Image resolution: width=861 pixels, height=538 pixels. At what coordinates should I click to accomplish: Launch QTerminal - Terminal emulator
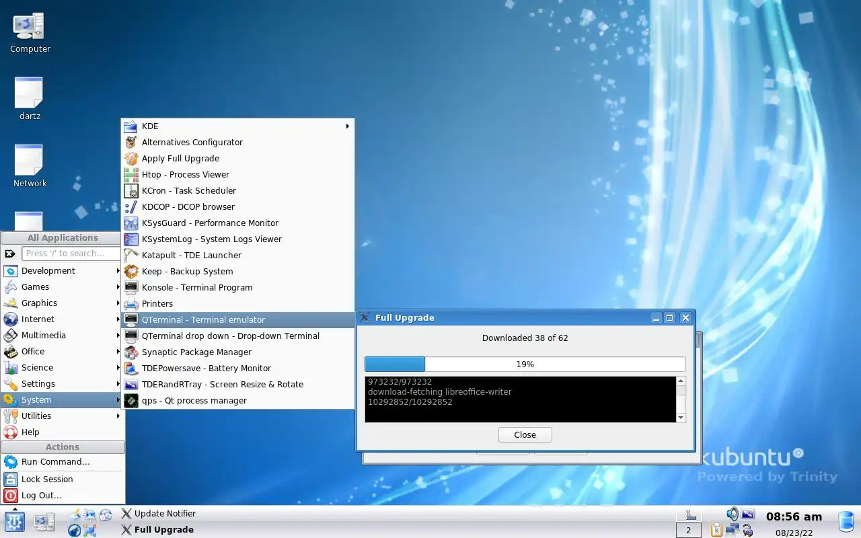point(238,320)
